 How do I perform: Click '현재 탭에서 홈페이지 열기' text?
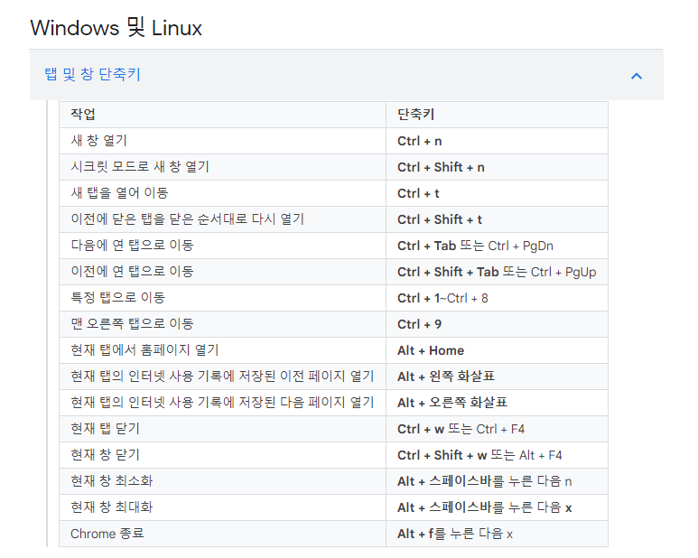pos(144,350)
